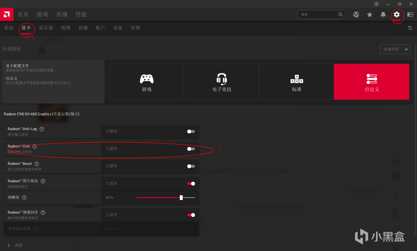The height and width of the screenshot is (251, 417).
Task: Show help for Radeon 图片锐化
Action: click(43, 181)
